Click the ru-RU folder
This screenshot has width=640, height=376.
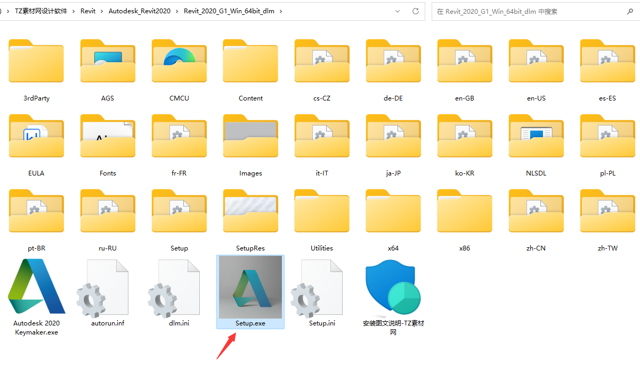pyautogui.click(x=108, y=211)
